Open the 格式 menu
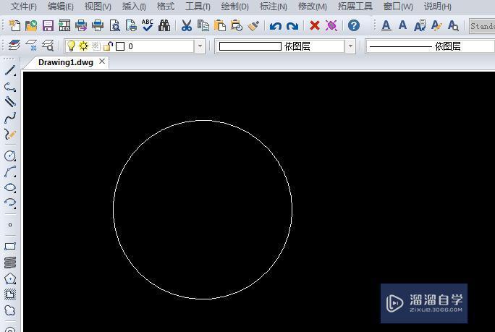 tap(166, 7)
